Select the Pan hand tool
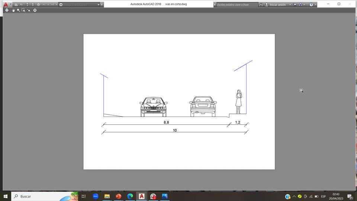 pos(13,10)
